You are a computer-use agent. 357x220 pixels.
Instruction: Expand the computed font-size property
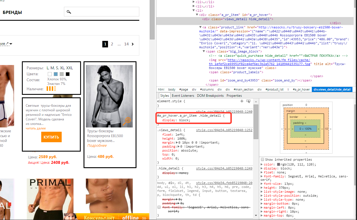click(x=262, y=184)
